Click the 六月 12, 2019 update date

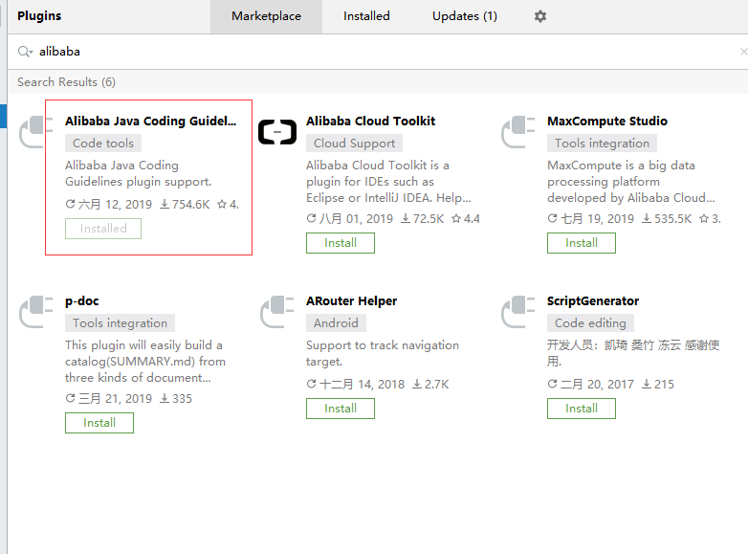click(109, 205)
